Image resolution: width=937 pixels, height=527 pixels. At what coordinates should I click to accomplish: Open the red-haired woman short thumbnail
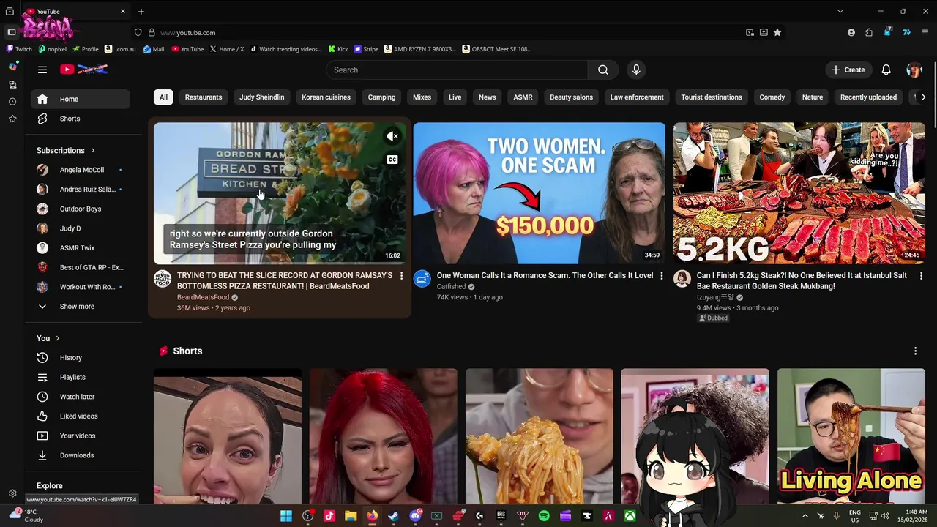(x=384, y=436)
